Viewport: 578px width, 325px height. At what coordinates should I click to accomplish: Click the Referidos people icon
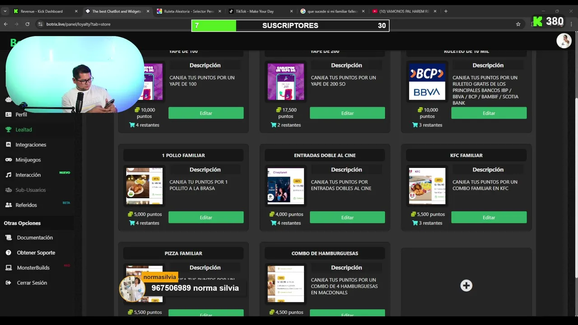pyautogui.click(x=8, y=205)
